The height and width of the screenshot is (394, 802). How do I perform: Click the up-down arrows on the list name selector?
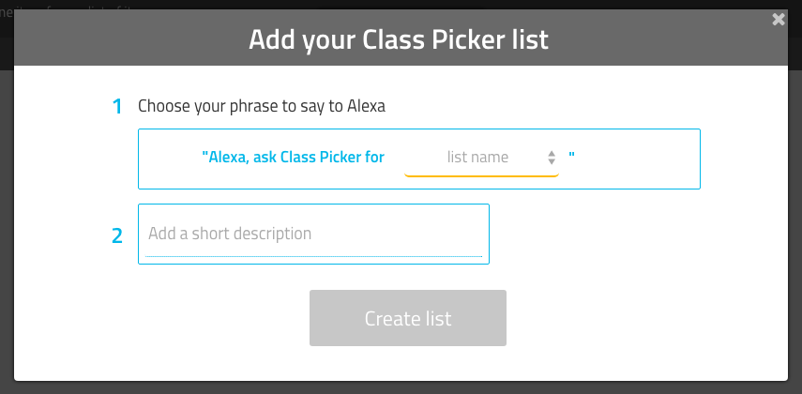pos(552,158)
